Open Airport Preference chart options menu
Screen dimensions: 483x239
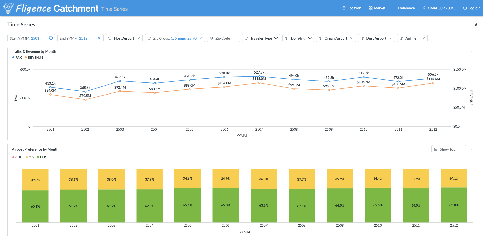(x=472, y=149)
